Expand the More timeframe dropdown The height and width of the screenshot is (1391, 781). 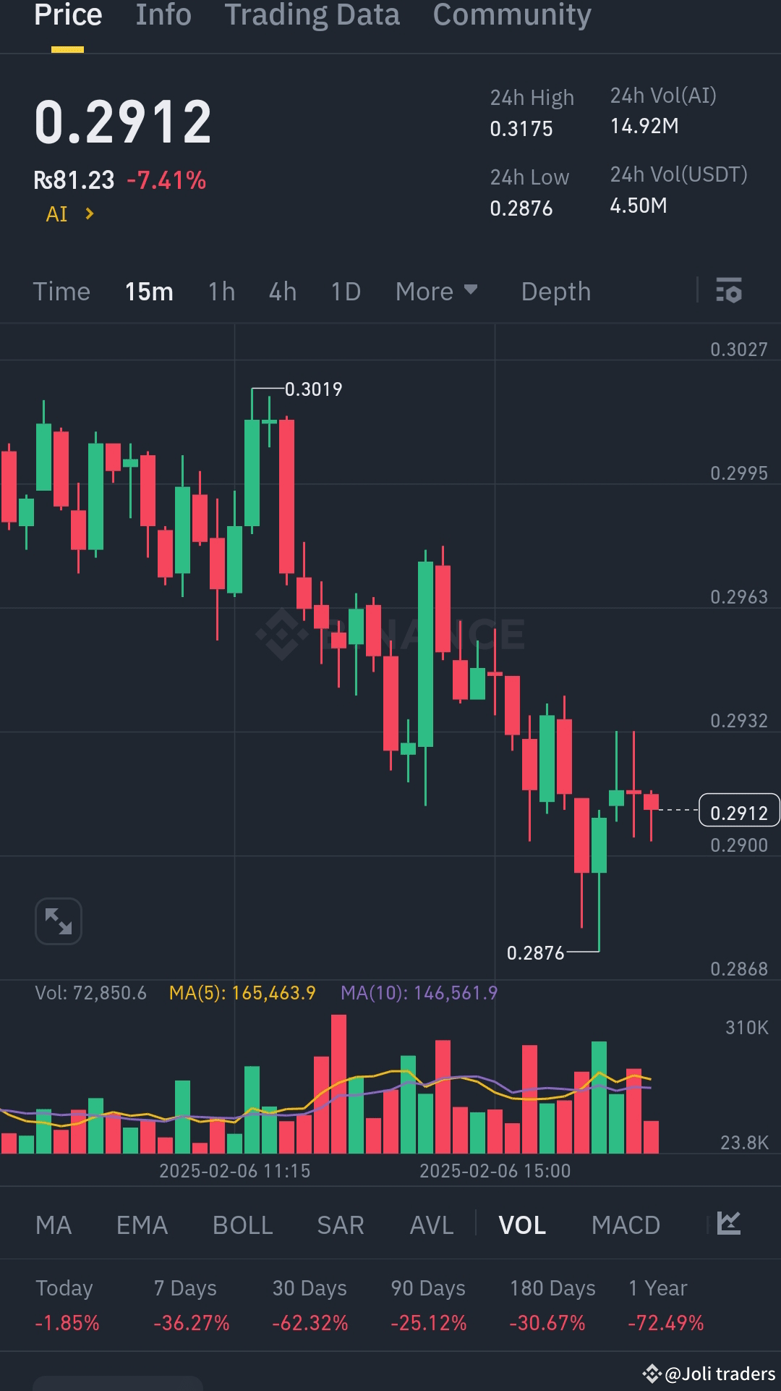click(437, 291)
